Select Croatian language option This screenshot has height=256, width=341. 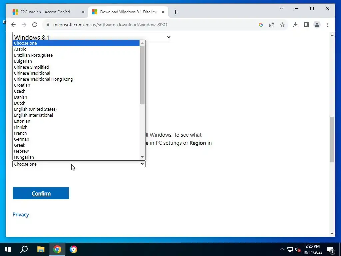point(76,85)
